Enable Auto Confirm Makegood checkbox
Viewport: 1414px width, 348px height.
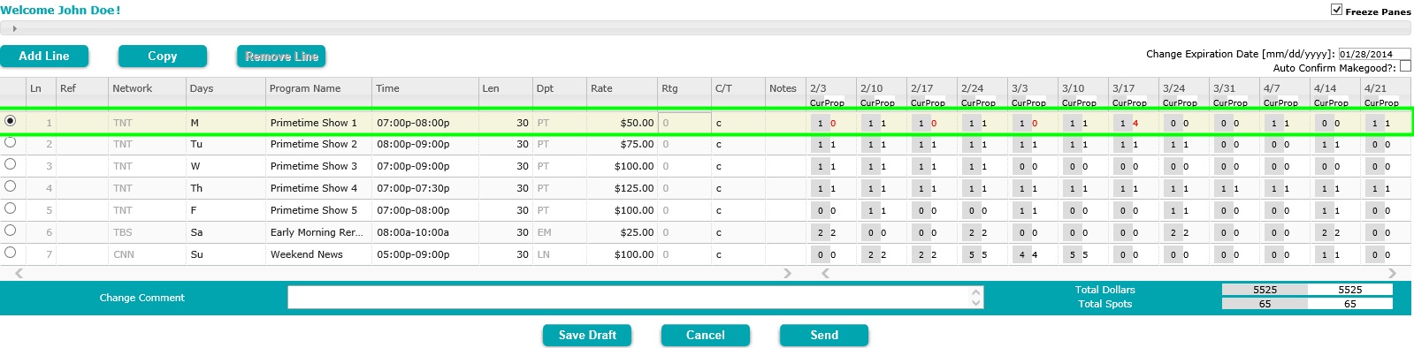[x=1405, y=66]
